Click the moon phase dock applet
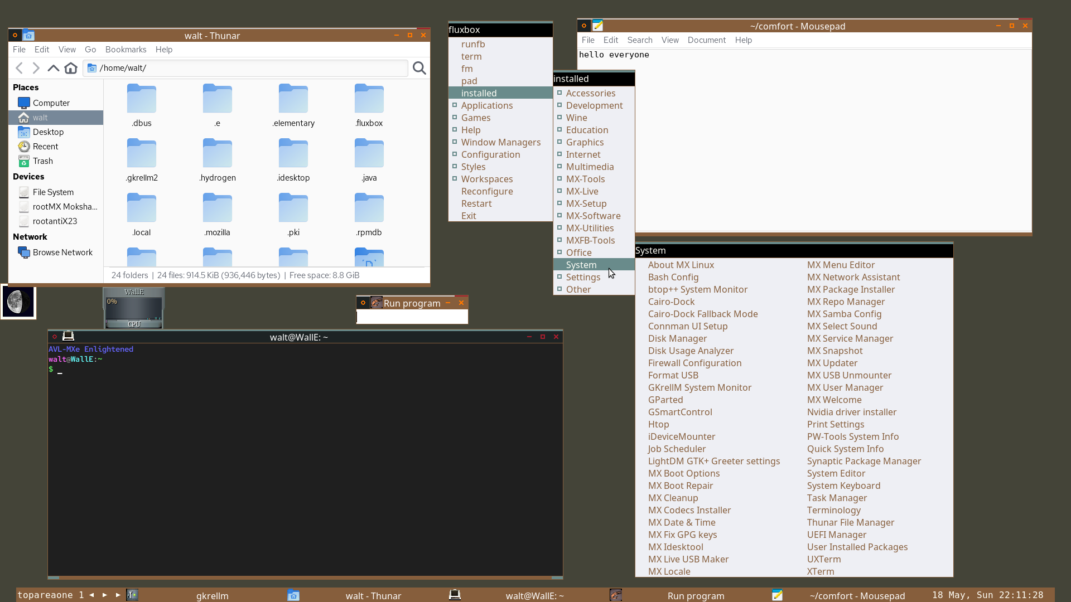 pos(18,302)
